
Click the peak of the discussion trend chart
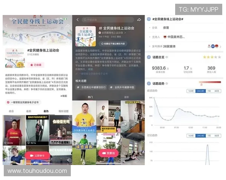click(x=208, y=145)
